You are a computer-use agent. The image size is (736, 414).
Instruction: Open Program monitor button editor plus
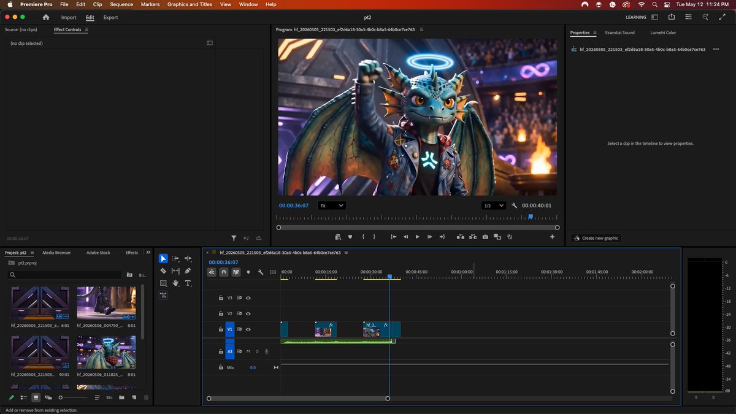[x=552, y=237]
